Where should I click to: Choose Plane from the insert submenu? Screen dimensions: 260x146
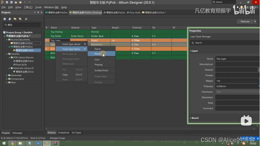pos(101,54)
